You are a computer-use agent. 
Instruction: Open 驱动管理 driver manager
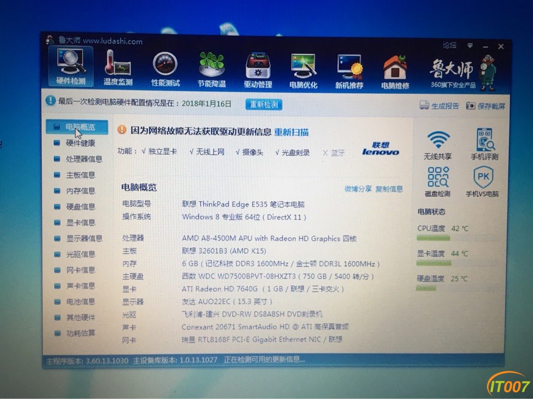(258, 70)
